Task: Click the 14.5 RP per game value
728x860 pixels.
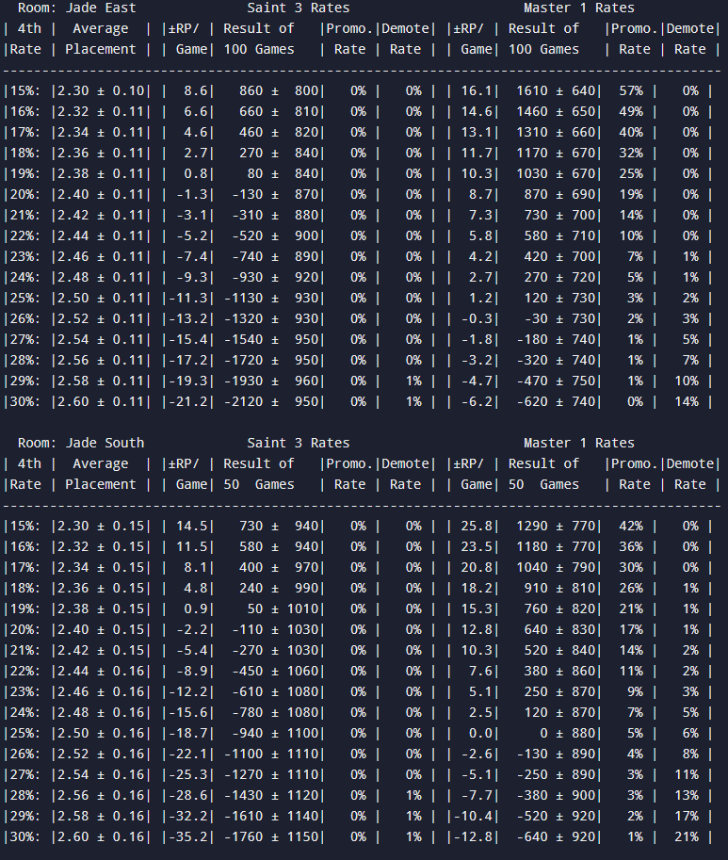Action: (x=192, y=526)
